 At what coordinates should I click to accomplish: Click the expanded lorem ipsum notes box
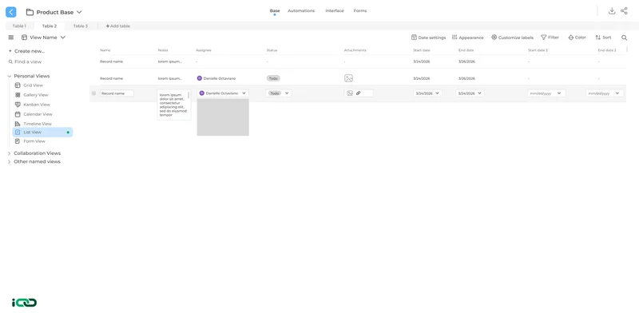point(174,105)
